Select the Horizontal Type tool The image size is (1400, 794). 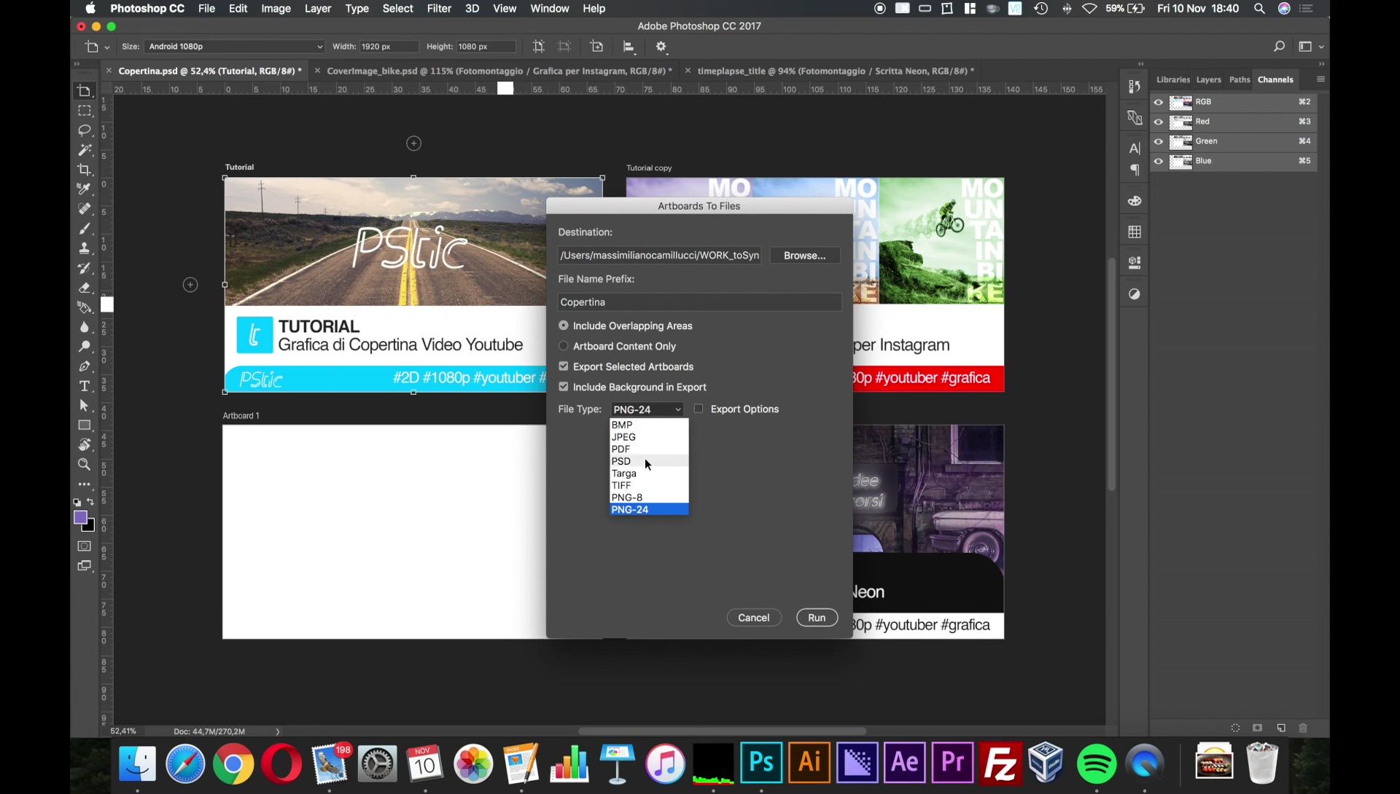[85, 386]
